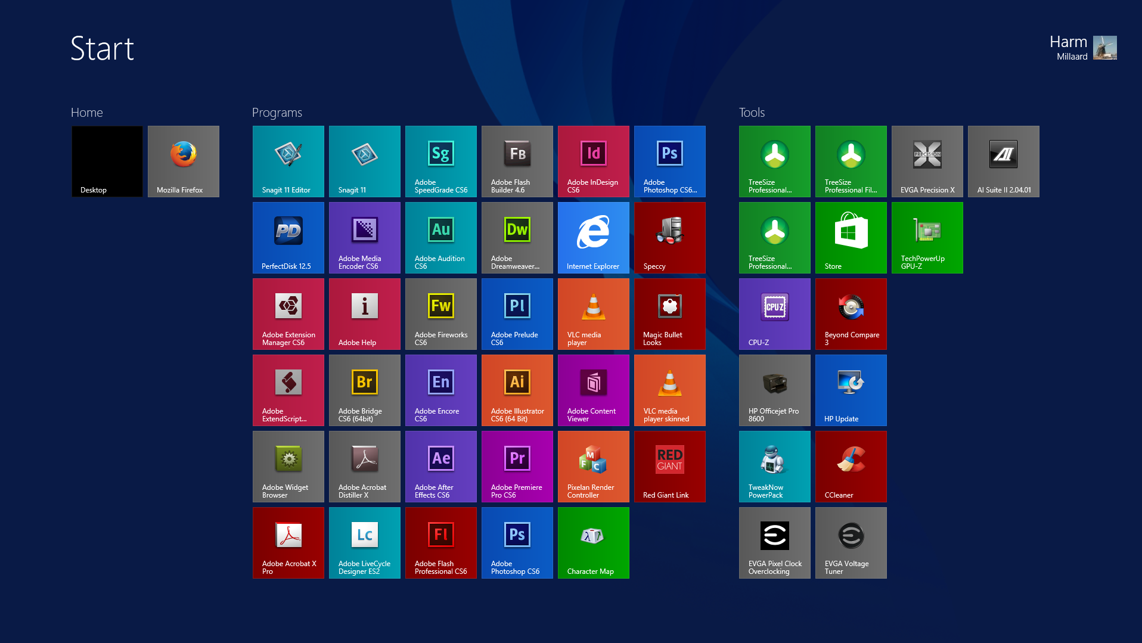Open Adobe Prelude CS6
This screenshot has width=1142, height=643.
pyautogui.click(x=517, y=314)
